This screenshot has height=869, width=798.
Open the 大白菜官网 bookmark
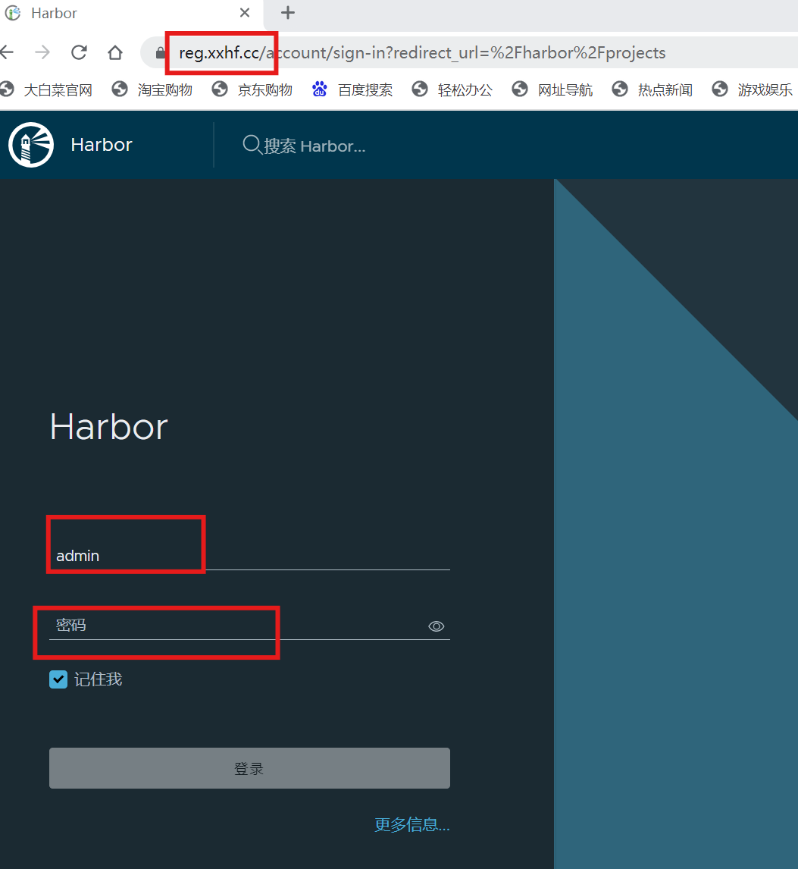(x=46, y=89)
